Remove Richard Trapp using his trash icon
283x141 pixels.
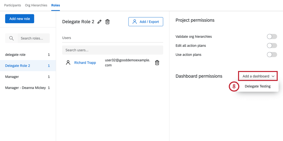pyautogui.click(x=157, y=63)
